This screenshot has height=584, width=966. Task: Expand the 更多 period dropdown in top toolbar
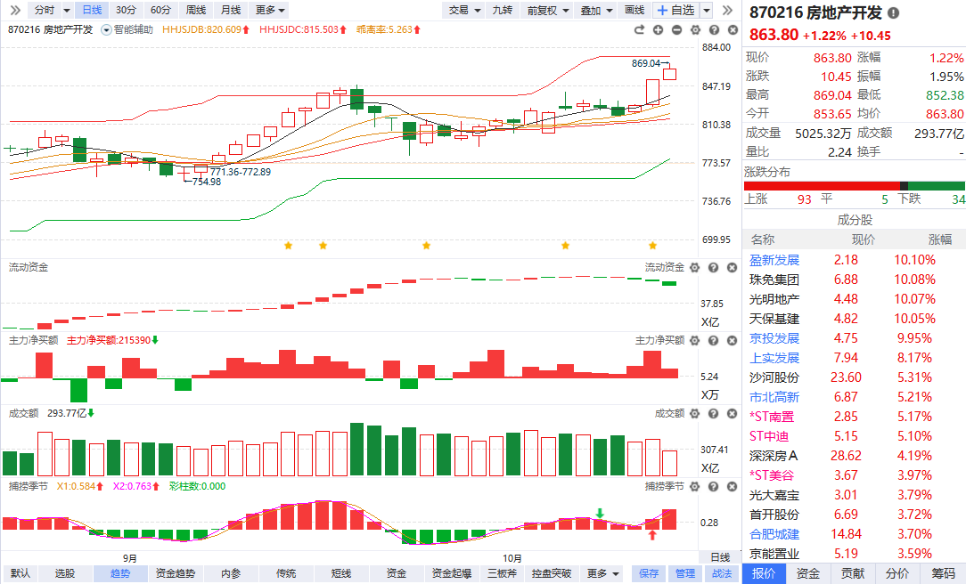270,10
